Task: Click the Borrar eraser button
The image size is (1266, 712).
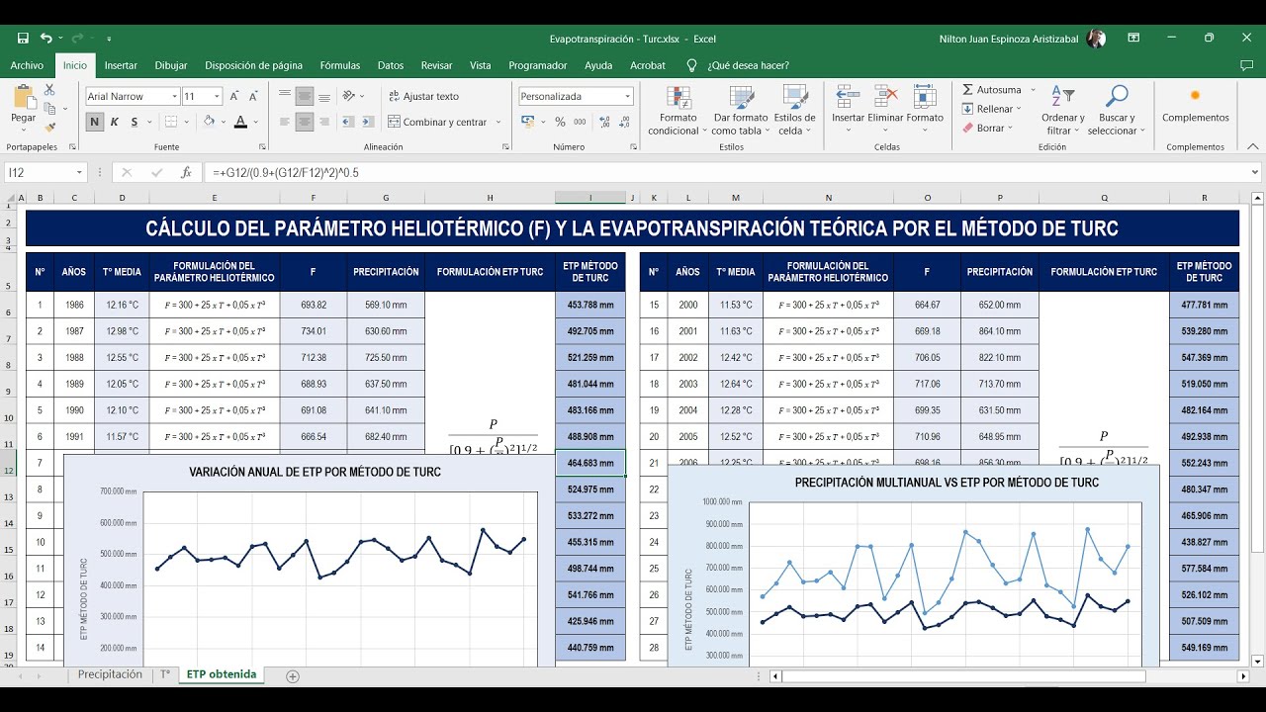Action: tap(987, 128)
